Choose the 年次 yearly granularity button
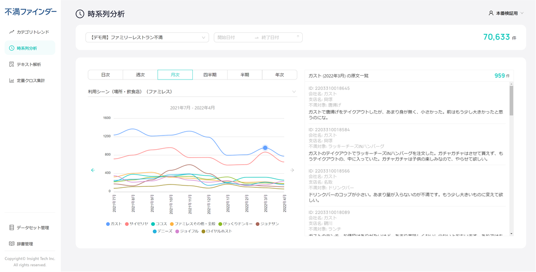 [280, 75]
